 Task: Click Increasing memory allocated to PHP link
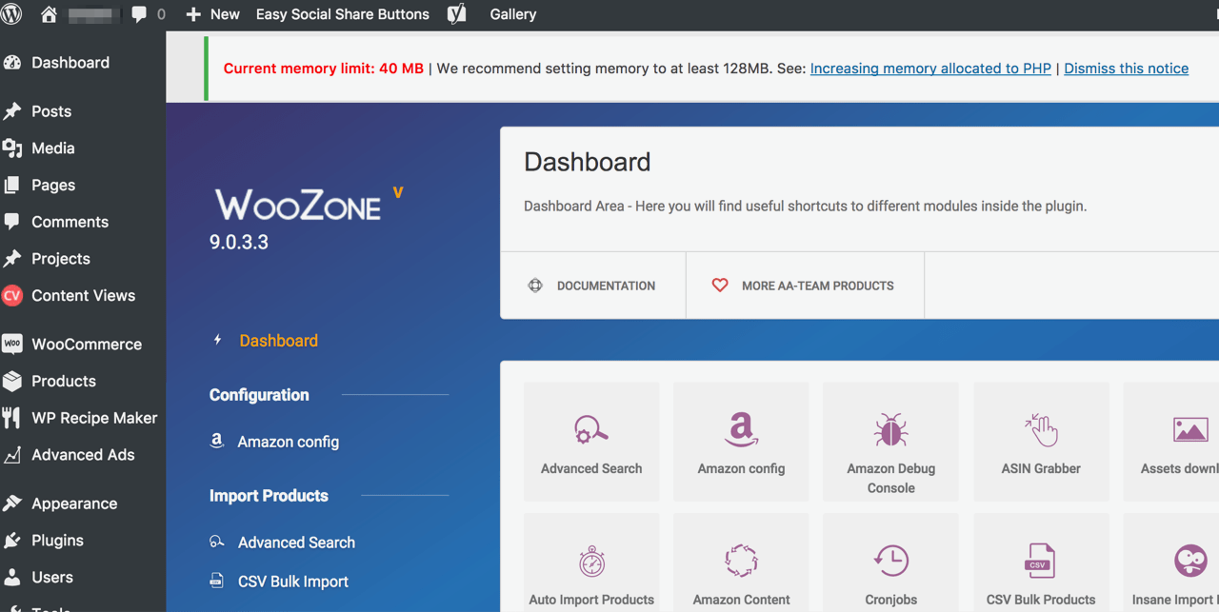929,69
